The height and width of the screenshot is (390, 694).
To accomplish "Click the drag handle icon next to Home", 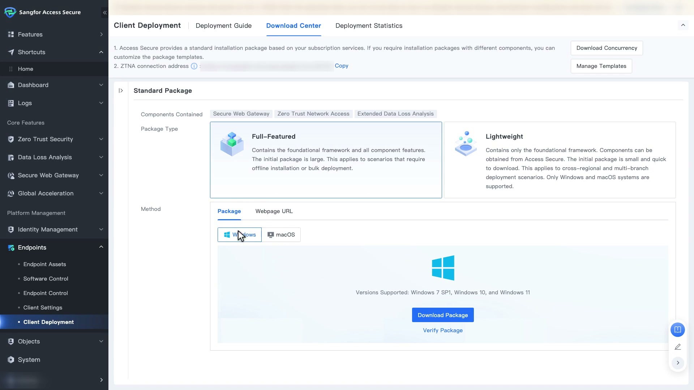I will (x=11, y=69).
